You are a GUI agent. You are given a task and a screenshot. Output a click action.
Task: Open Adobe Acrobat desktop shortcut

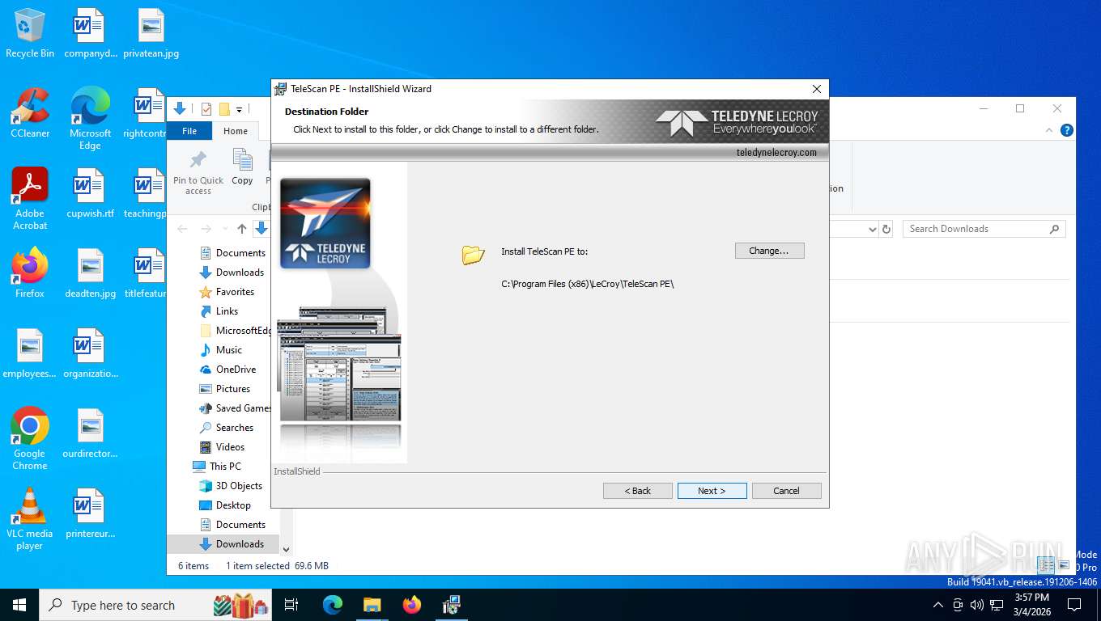(x=30, y=199)
